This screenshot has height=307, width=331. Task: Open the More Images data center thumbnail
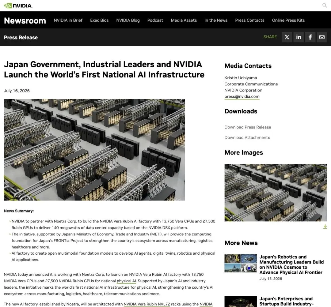[276, 193]
